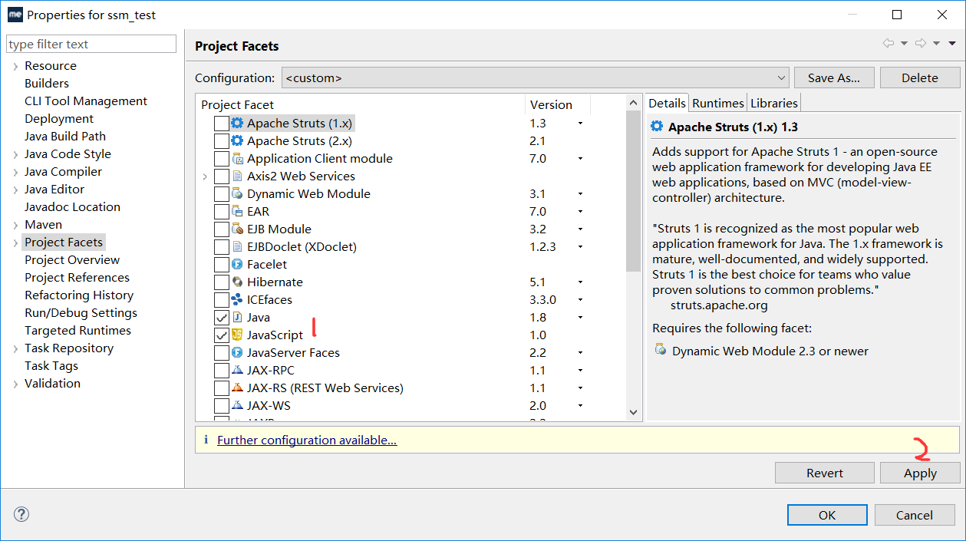Click the Application Client module facet icon
Viewport: 966px width, 541px height.
[237, 158]
